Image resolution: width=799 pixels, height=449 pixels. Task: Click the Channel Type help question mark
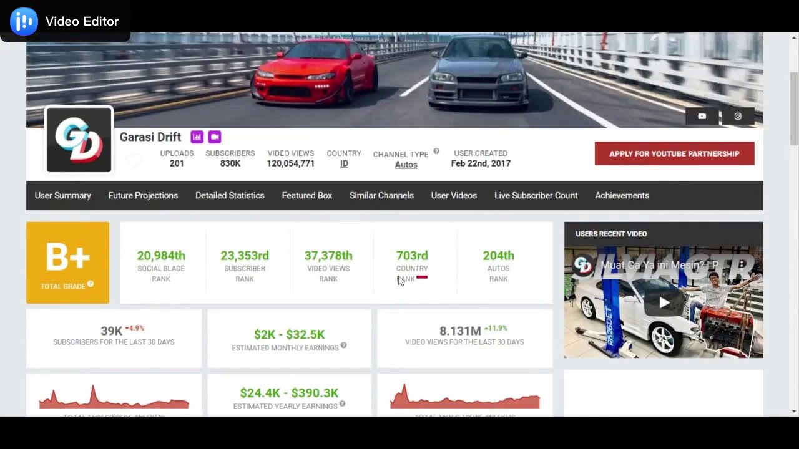[x=436, y=151]
